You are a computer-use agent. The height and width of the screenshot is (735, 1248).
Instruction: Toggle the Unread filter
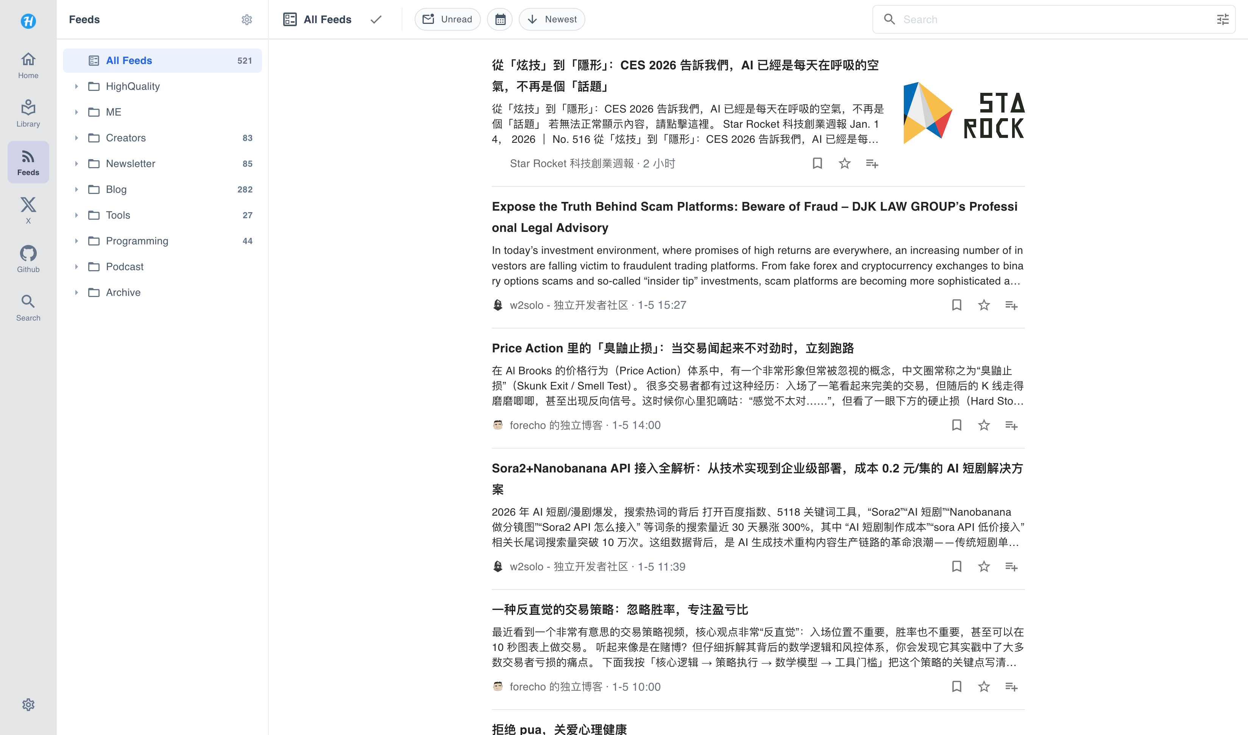(447, 19)
